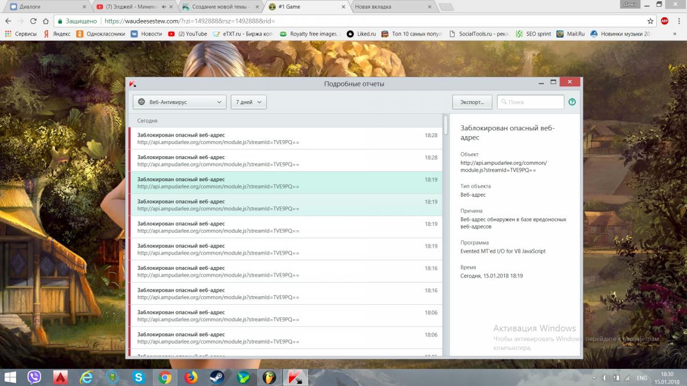Viewport: 687px width, 386px height.
Task: Click Evented MT'ed I/O for V8 JavaScript text
Action: 503,251
